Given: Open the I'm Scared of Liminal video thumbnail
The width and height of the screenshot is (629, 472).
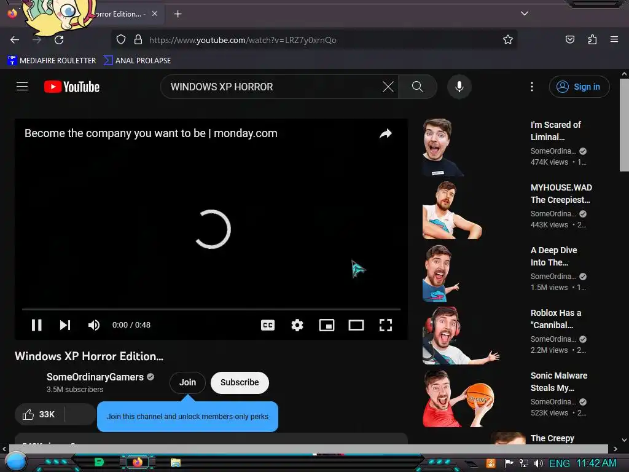Looking at the screenshot, I should (x=472, y=147).
